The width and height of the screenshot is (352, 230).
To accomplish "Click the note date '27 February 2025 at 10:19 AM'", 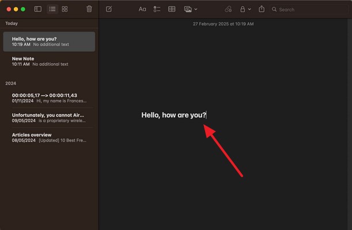I will pos(223,24).
